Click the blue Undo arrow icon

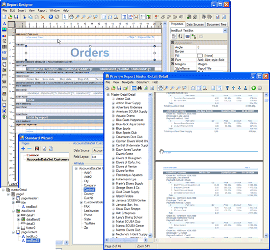[51, 17]
